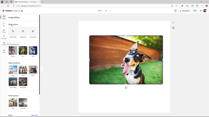This screenshot has width=209, height=117.
Task: Open the share link icon in Designer header
Action: tap(201, 11)
